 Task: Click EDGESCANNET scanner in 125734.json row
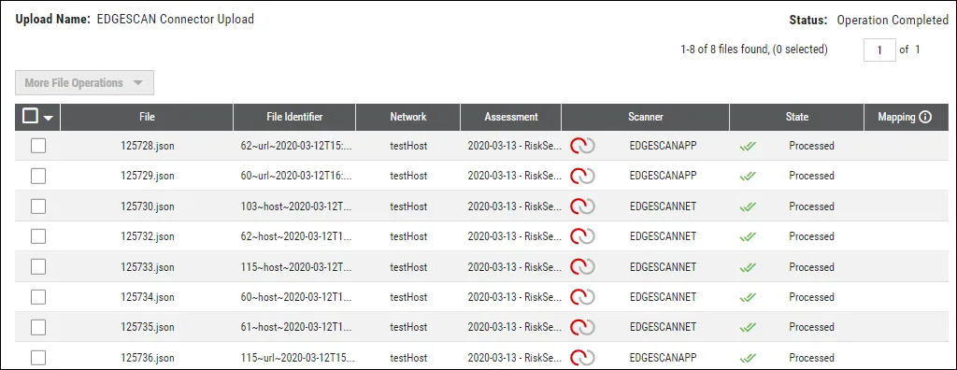663,297
